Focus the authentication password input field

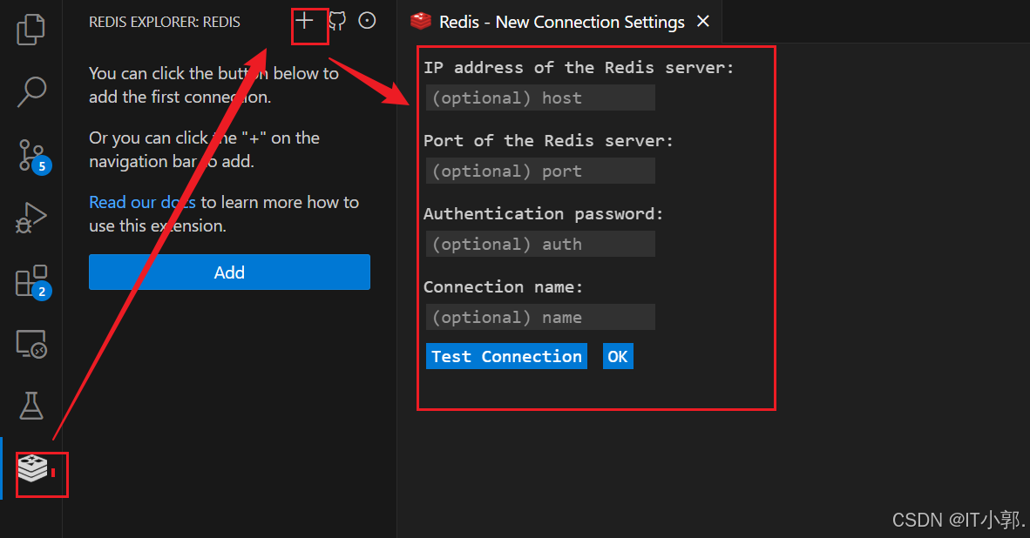point(540,244)
